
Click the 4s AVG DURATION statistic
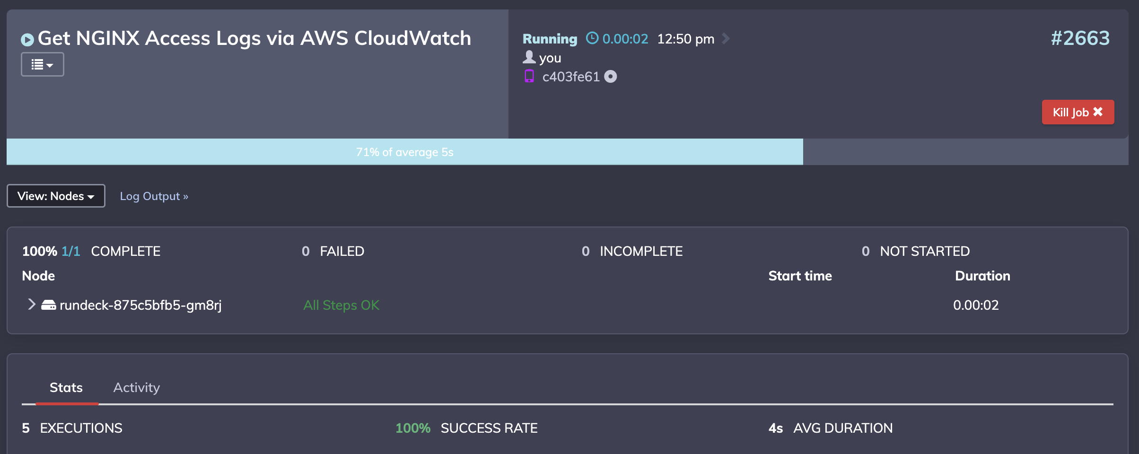(x=831, y=428)
